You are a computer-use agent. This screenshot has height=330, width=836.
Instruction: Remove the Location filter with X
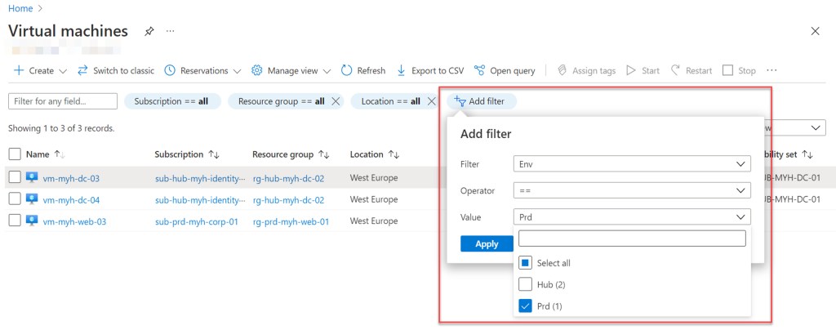(430, 101)
